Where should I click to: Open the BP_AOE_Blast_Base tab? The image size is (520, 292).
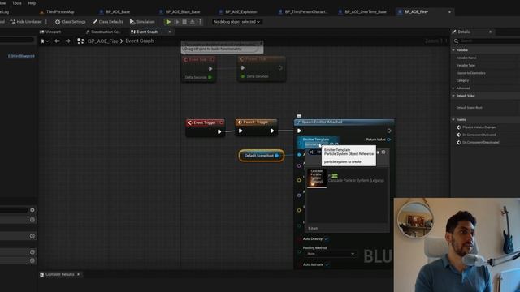(x=180, y=12)
